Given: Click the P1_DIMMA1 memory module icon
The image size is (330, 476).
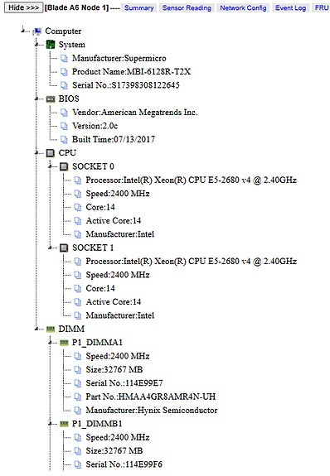Looking at the screenshot, I should 64,343.
